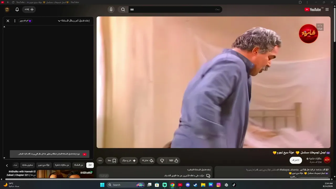Expand the top chat replay dropdown
The height and width of the screenshot is (189, 336).
tap(74, 21)
